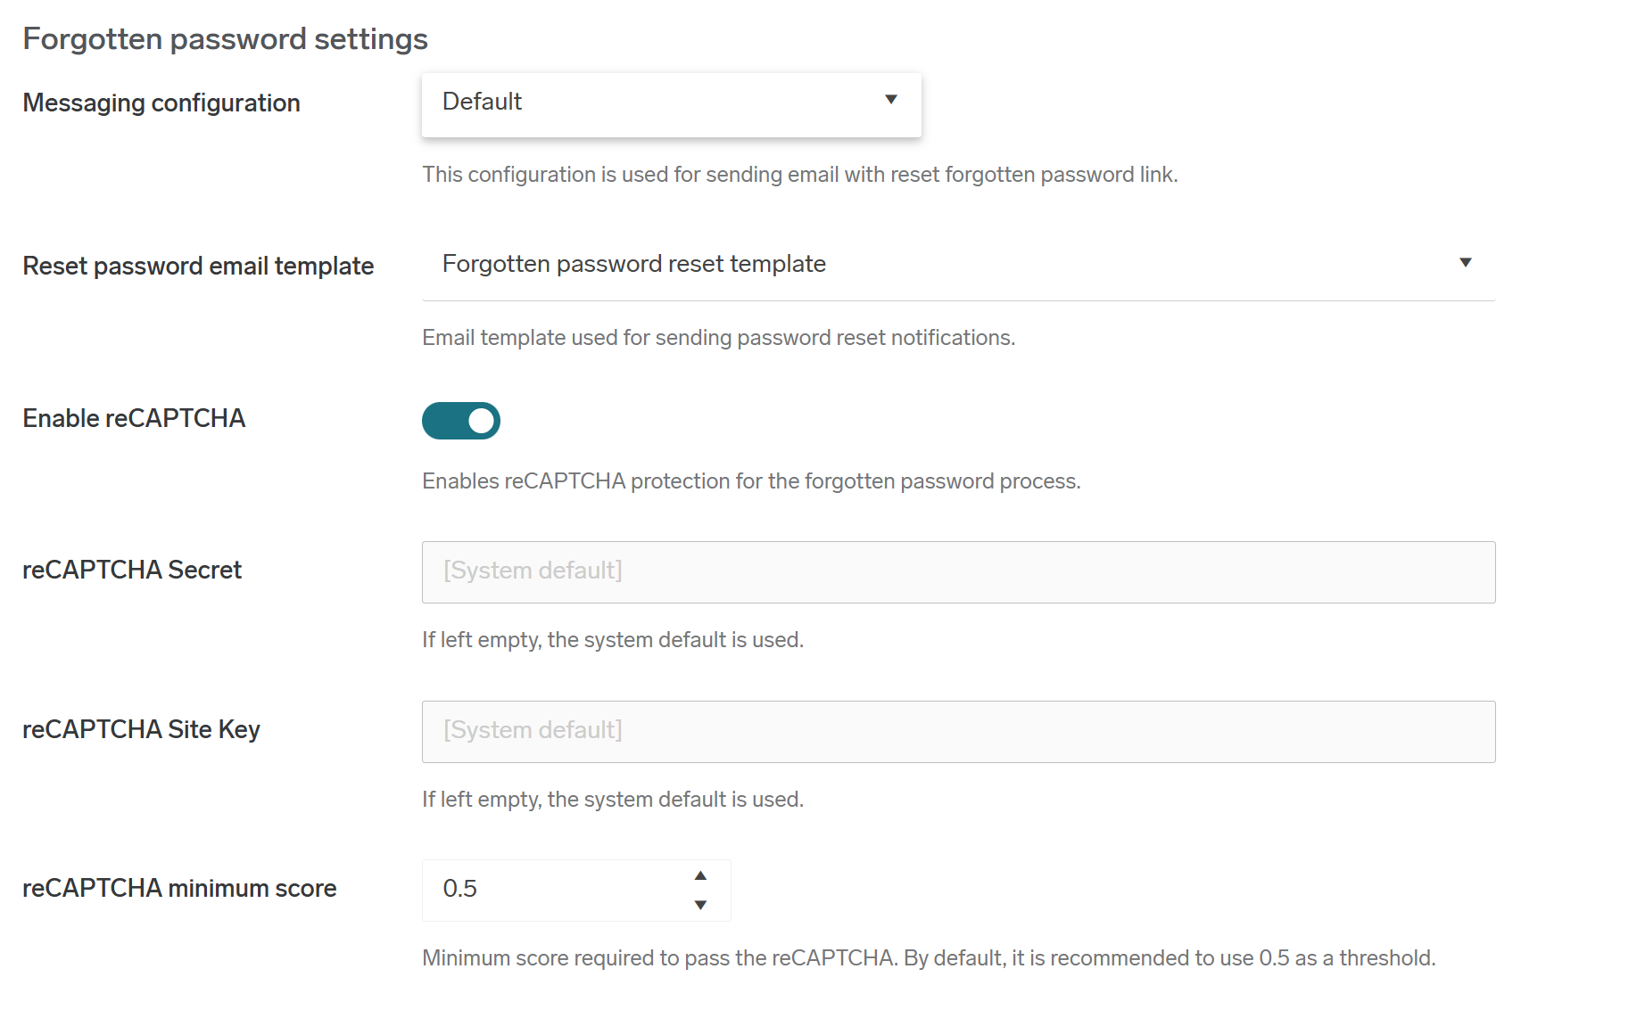Click the Forgotten password settings heading
This screenshot has height=1010, width=1645.
coord(226,39)
